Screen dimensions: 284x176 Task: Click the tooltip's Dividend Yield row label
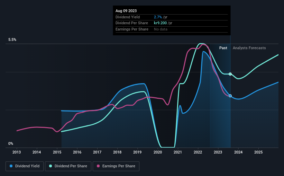tap(128, 17)
